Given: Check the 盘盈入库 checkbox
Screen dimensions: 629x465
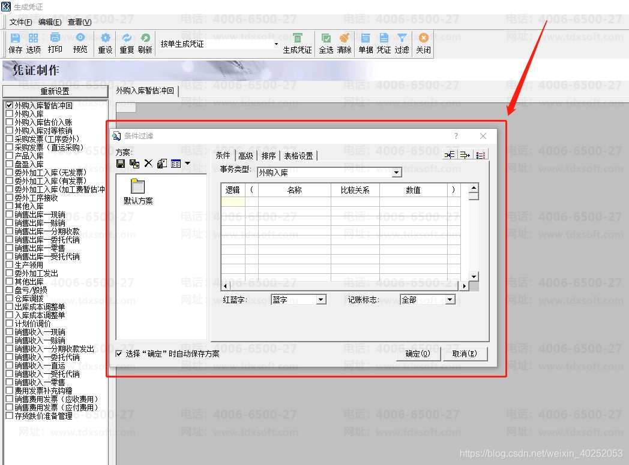Looking at the screenshot, I should coord(9,164).
